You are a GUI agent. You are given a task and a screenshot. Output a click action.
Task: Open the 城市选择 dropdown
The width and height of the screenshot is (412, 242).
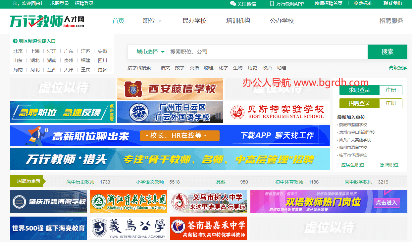pos(150,52)
